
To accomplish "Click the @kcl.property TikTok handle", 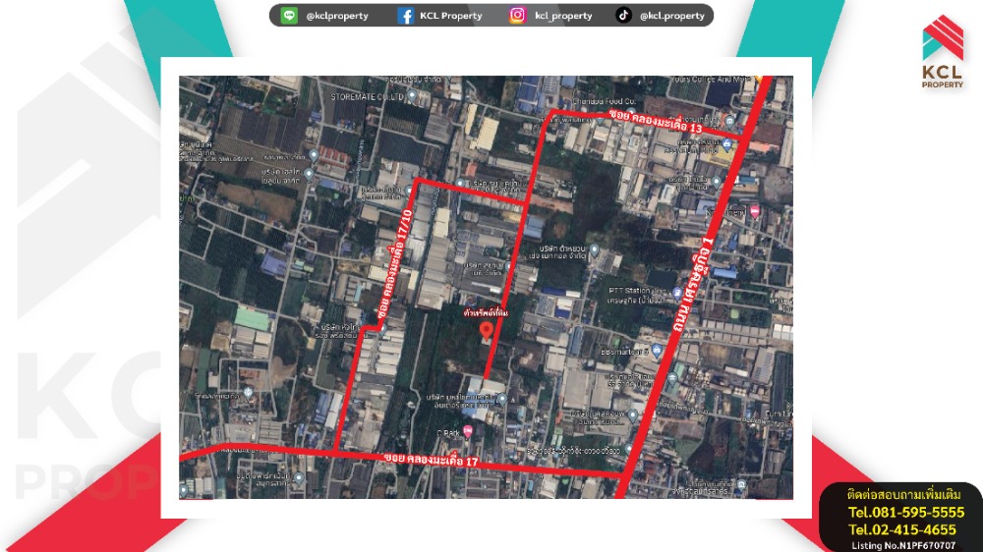I will point(671,16).
